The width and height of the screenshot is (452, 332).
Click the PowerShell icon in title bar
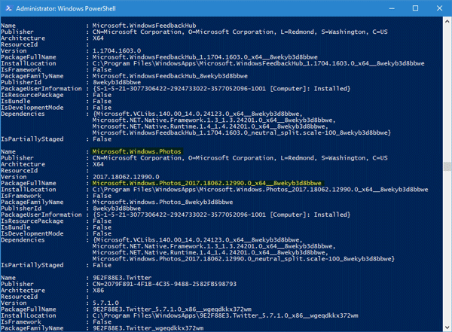coord(8,8)
